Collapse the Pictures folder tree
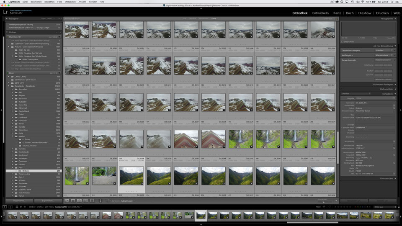The image size is (402, 226). (9, 47)
